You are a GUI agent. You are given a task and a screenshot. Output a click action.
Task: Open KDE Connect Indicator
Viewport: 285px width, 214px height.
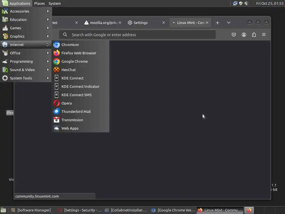tap(80, 86)
